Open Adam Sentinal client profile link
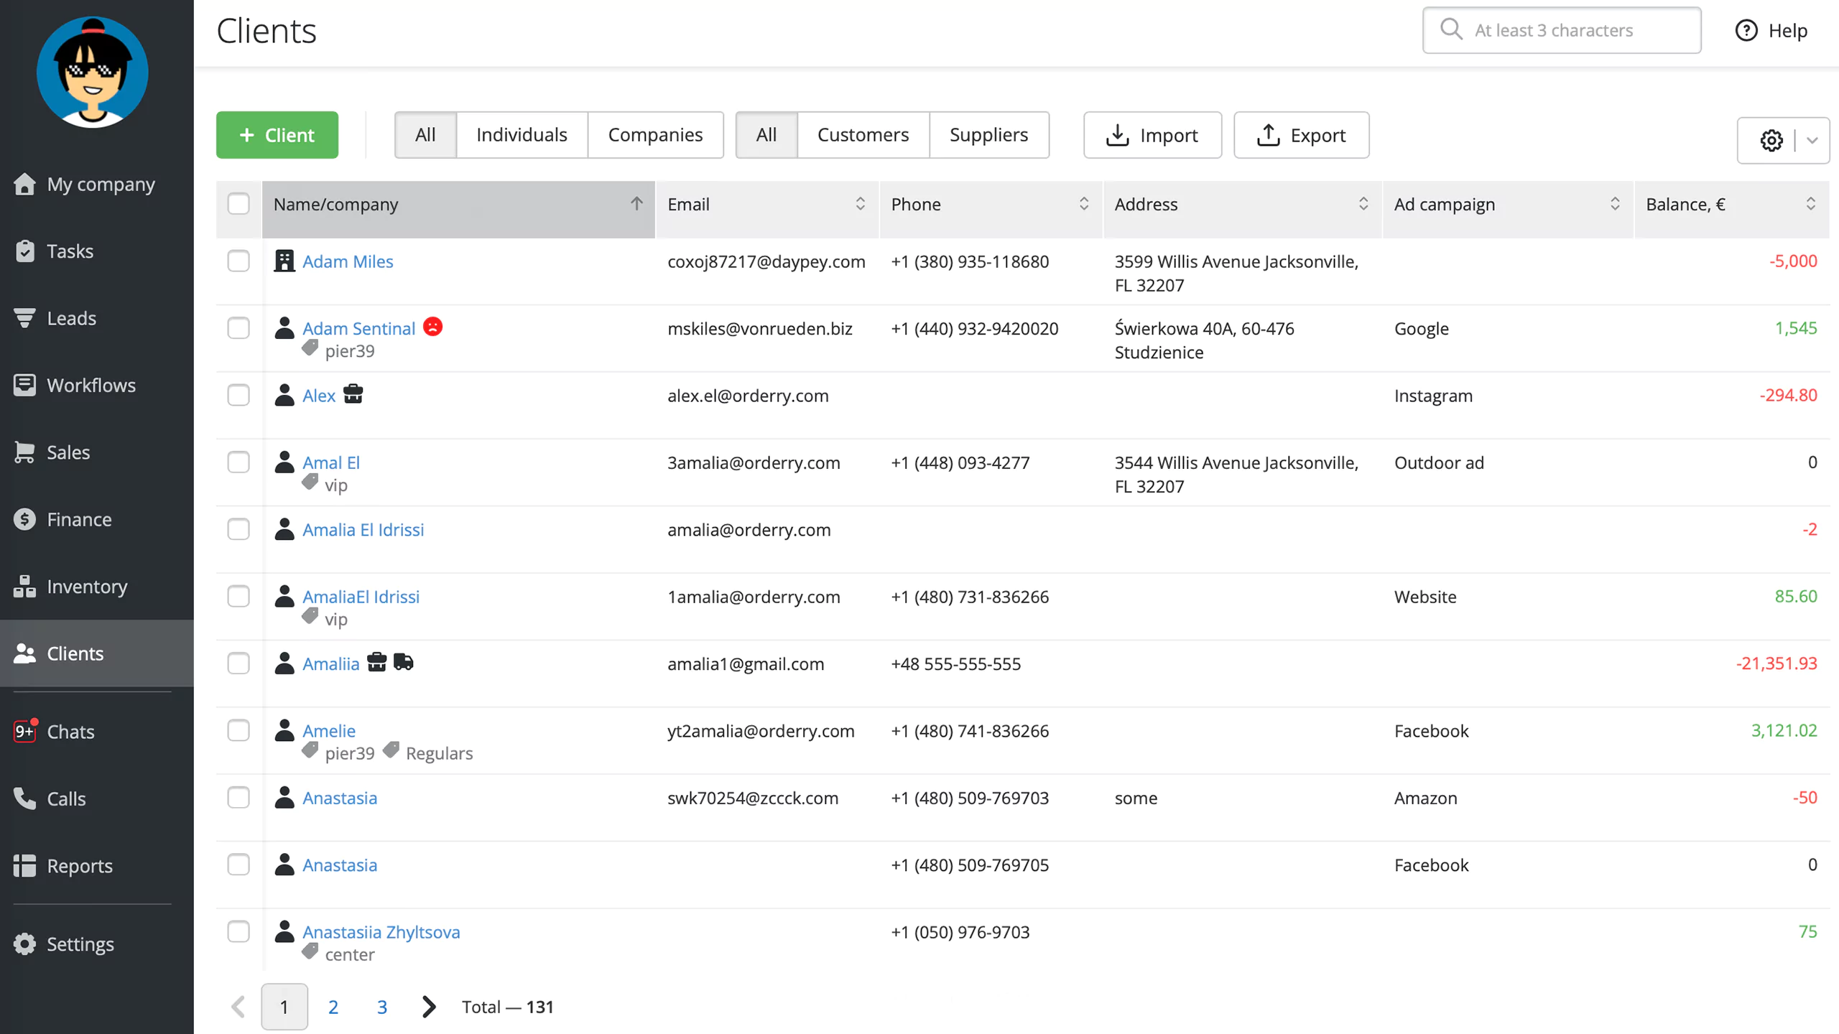 point(358,328)
